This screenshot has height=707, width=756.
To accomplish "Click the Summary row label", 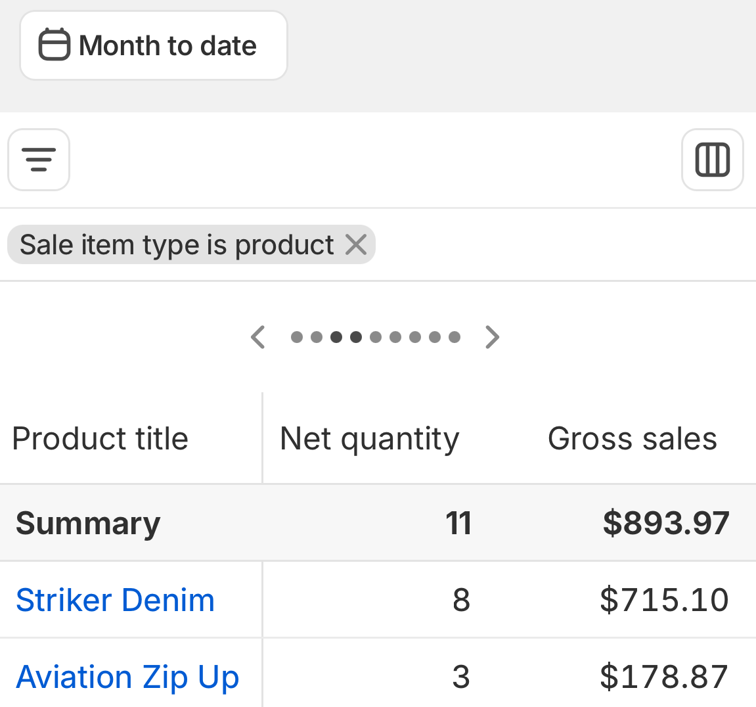I will point(88,524).
